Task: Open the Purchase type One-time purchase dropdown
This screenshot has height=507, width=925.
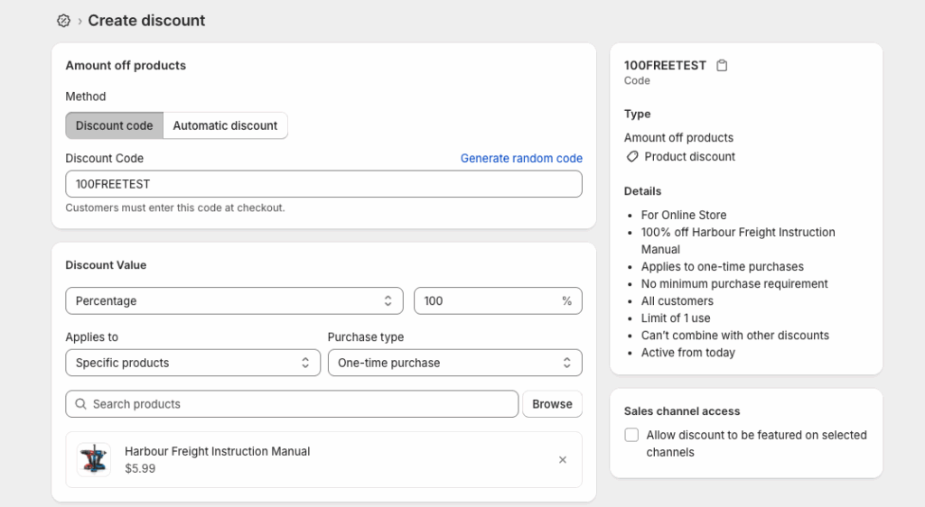Action: [x=455, y=363]
